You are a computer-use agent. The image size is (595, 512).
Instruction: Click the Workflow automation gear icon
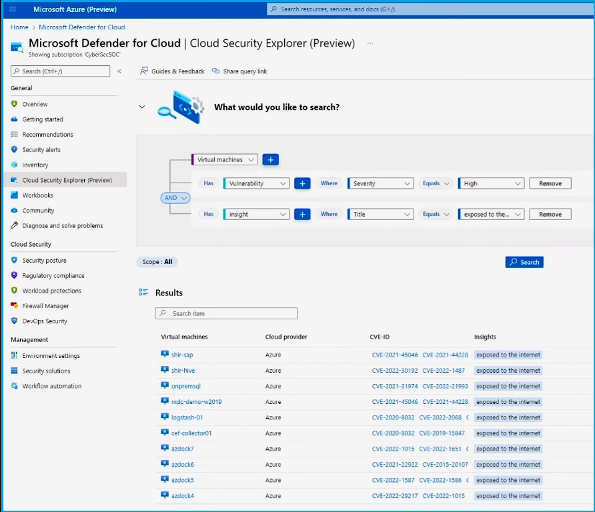tap(15, 386)
